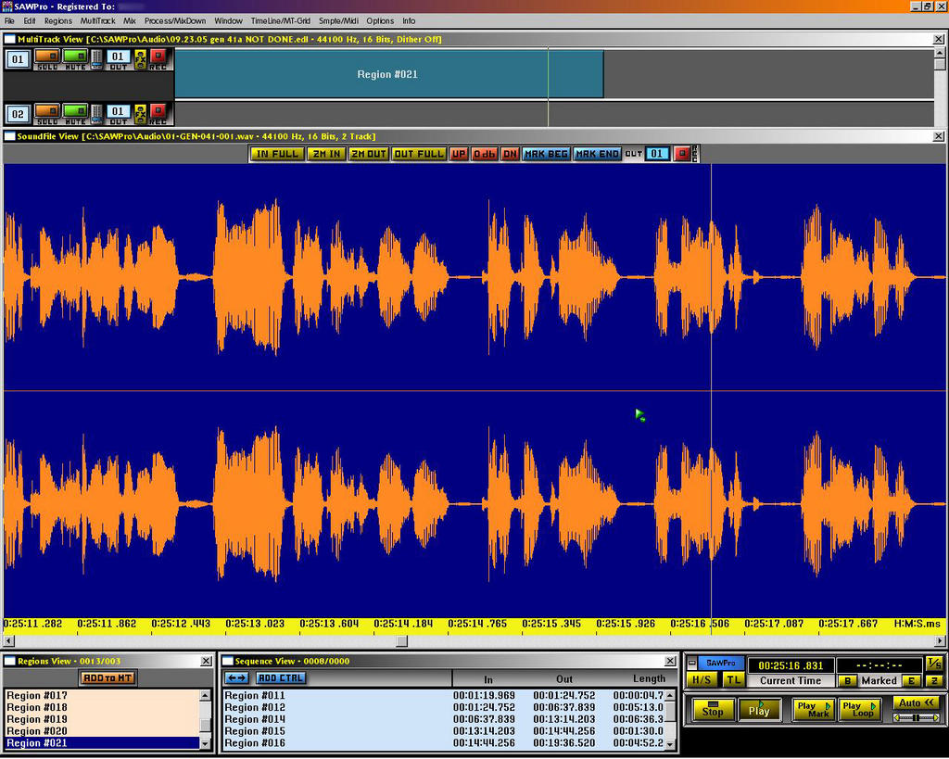Open the Process/MixDown menu
The height and width of the screenshot is (759, 949).
(x=175, y=20)
